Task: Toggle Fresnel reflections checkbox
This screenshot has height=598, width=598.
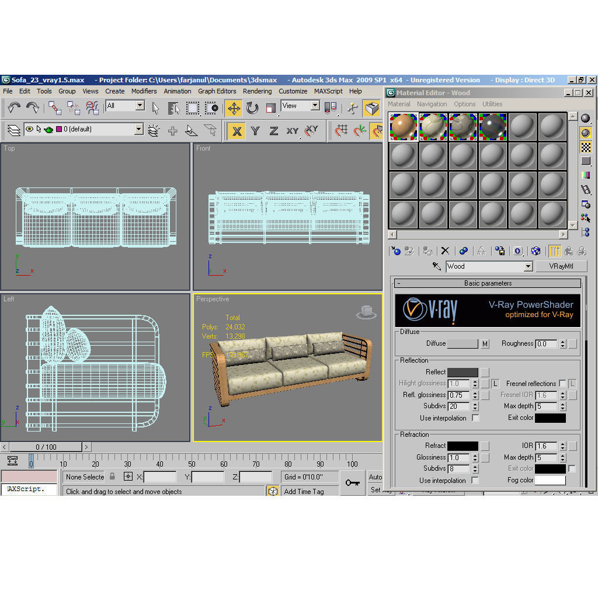Action: click(x=562, y=383)
